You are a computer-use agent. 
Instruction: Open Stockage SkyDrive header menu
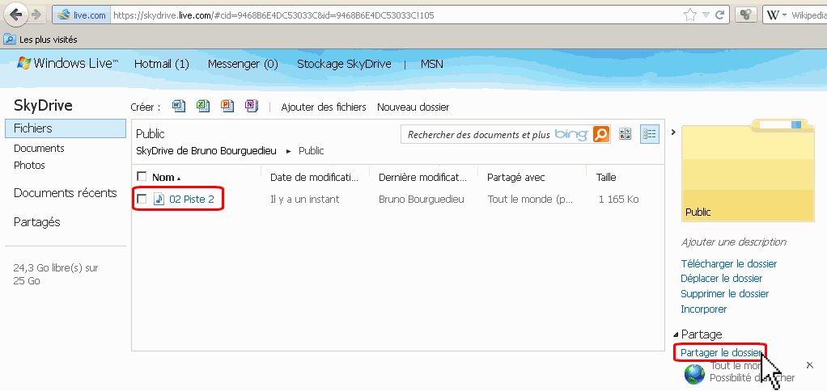344,64
